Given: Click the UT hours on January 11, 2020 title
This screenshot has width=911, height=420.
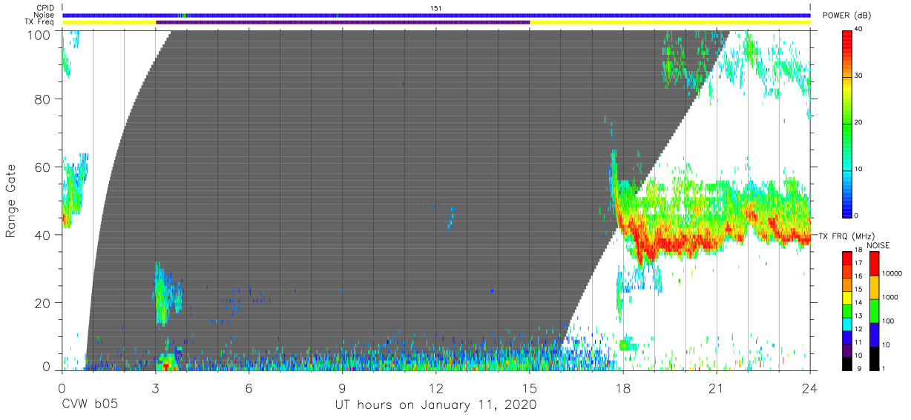Looking at the screenshot, I should click(435, 405).
